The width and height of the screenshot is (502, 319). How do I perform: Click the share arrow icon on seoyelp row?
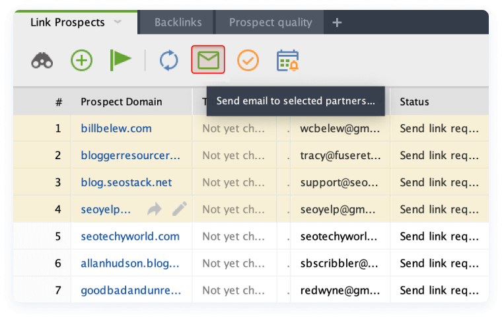pyautogui.click(x=155, y=209)
